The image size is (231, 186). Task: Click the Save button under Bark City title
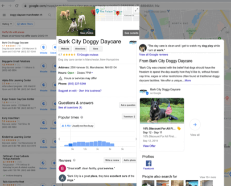point(95,49)
